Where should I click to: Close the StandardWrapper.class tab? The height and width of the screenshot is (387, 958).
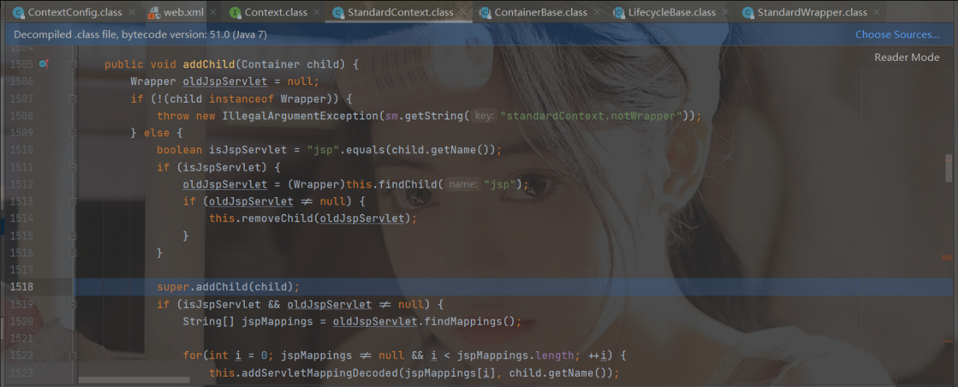876,12
